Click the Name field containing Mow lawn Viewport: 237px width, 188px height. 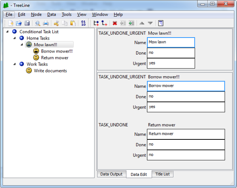point(171,42)
